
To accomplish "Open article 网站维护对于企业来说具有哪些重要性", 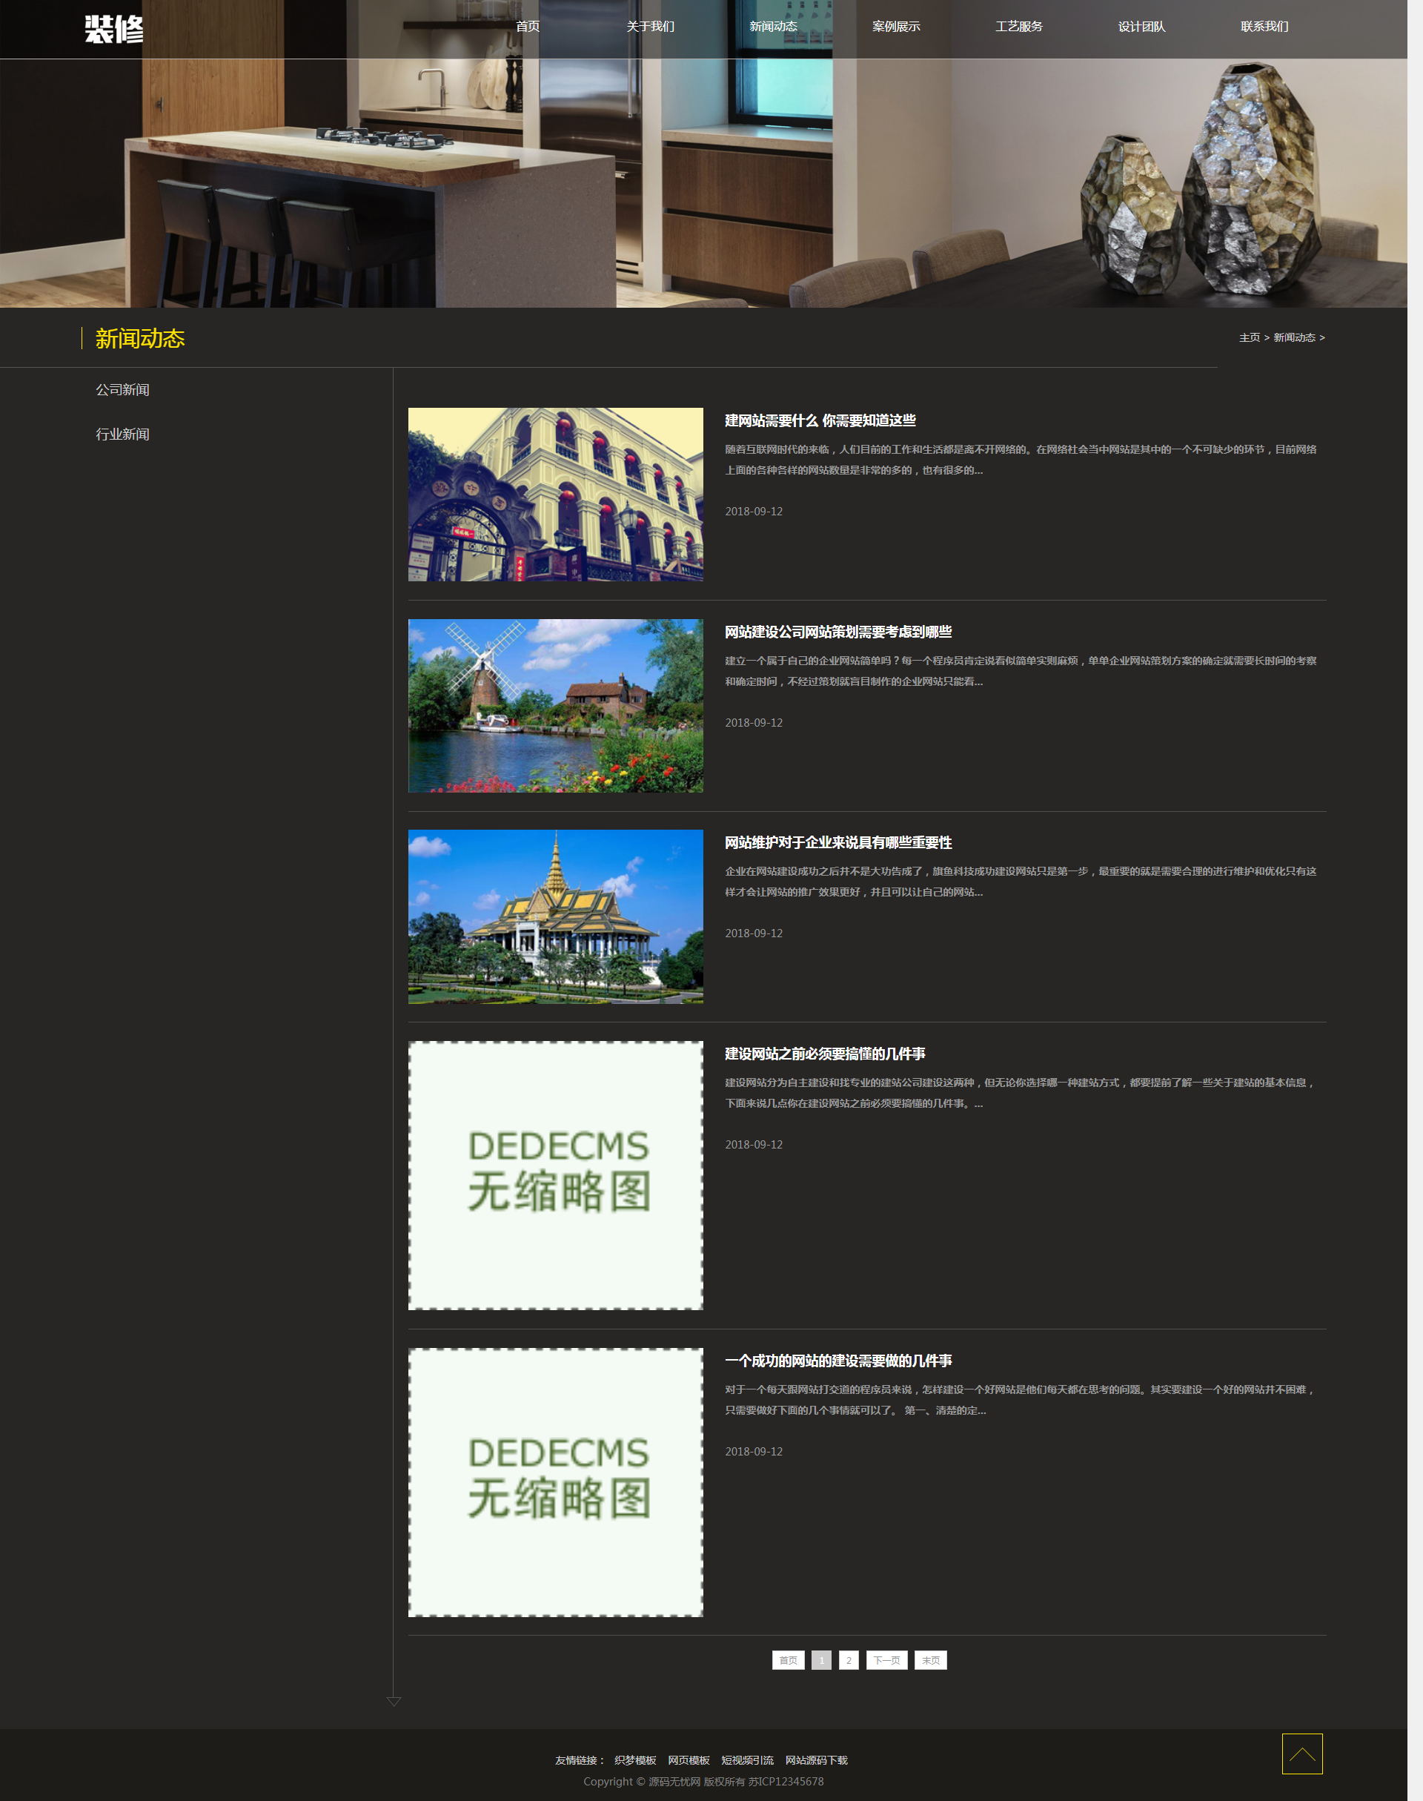I will pos(837,842).
